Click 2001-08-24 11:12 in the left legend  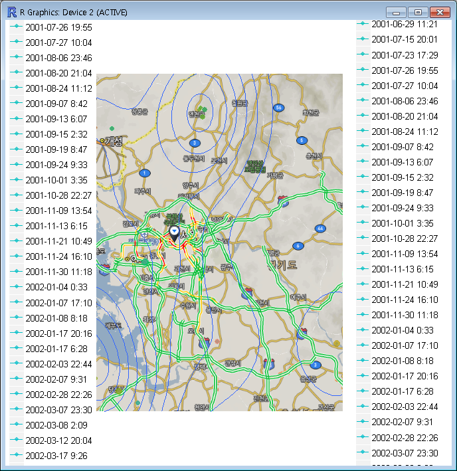(x=58, y=88)
